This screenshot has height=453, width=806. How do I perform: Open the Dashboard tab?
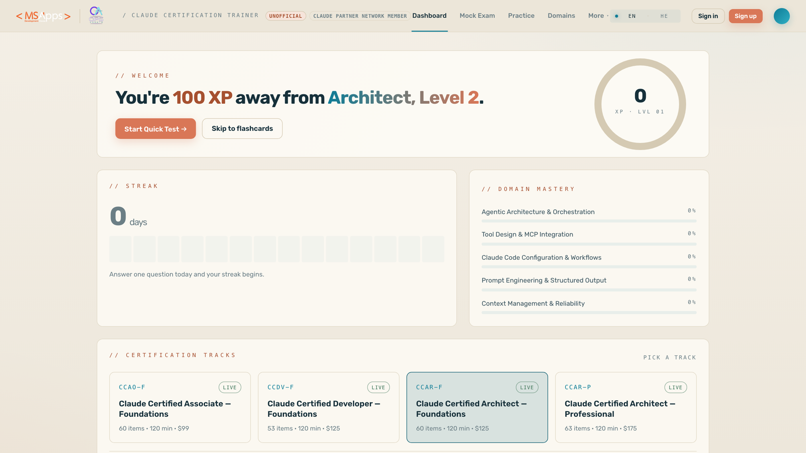click(429, 16)
